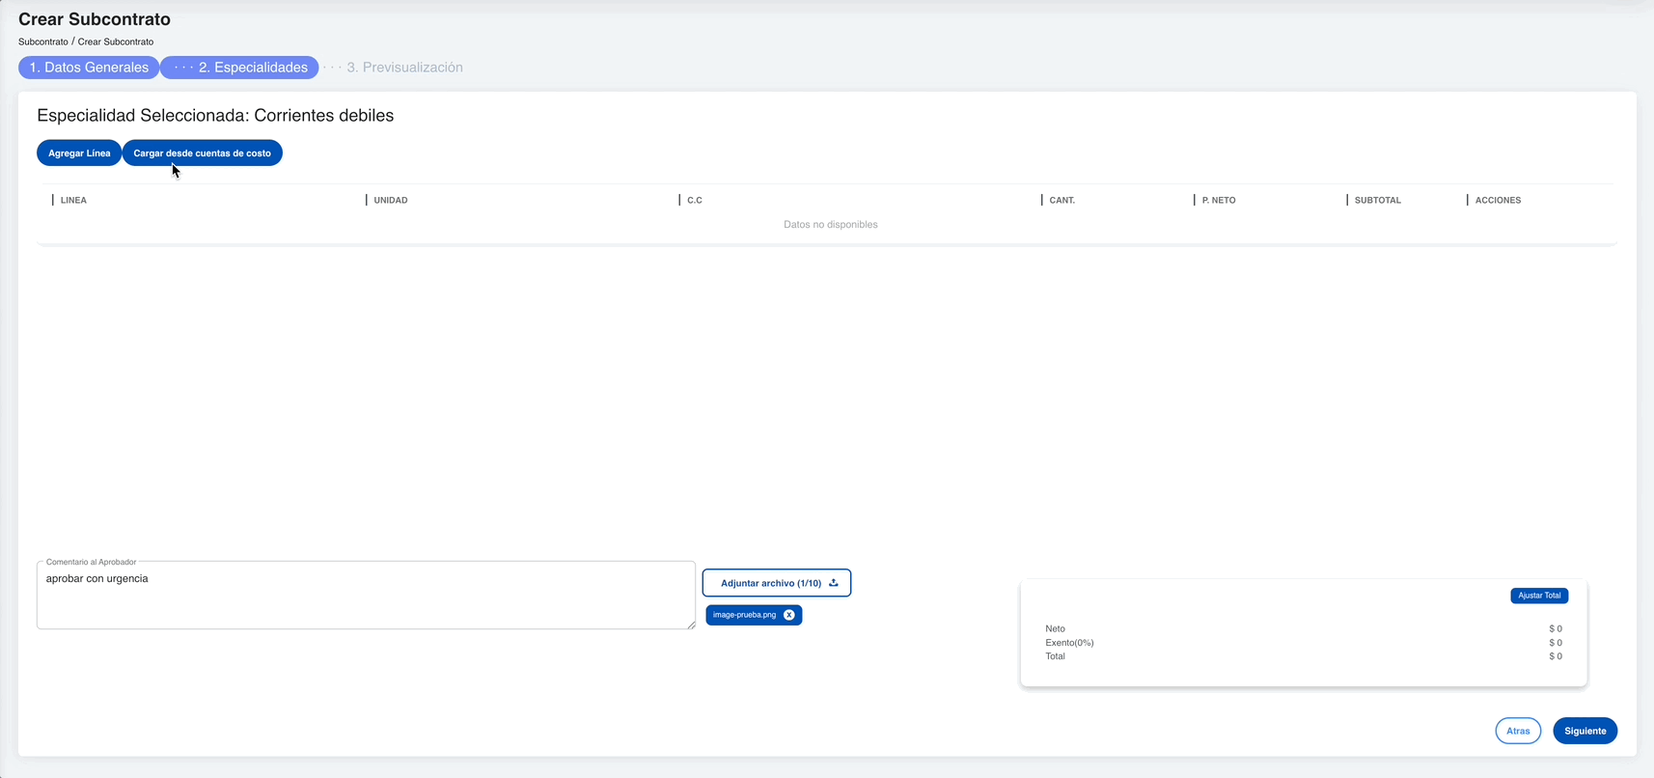The width and height of the screenshot is (1654, 778).
Task: Go to step 1. Datos Generales
Action: click(89, 68)
